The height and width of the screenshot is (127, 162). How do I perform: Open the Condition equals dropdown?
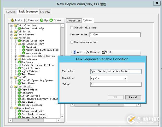(125, 78)
